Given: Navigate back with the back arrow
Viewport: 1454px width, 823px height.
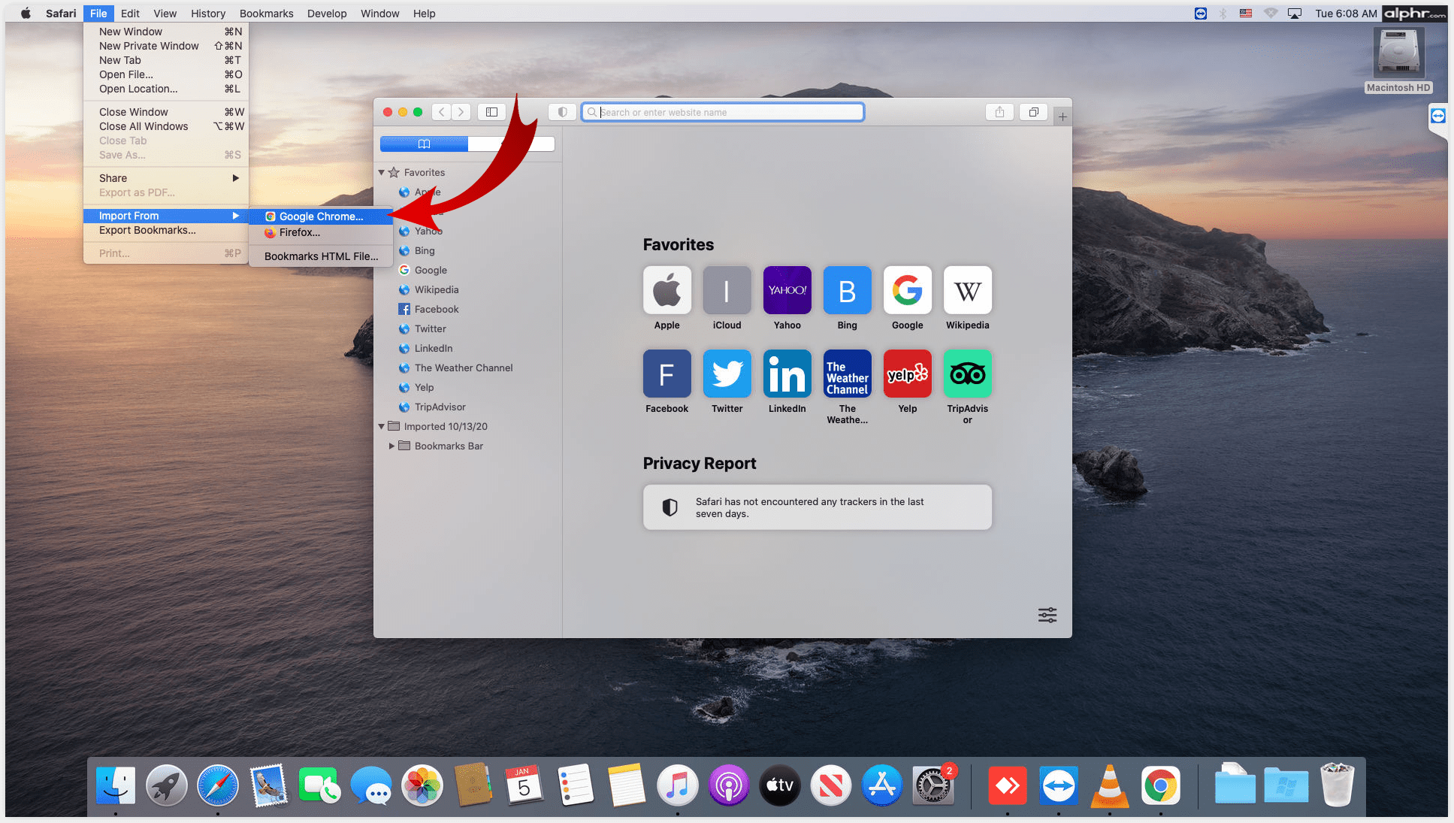Looking at the screenshot, I should click(x=441, y=111).
